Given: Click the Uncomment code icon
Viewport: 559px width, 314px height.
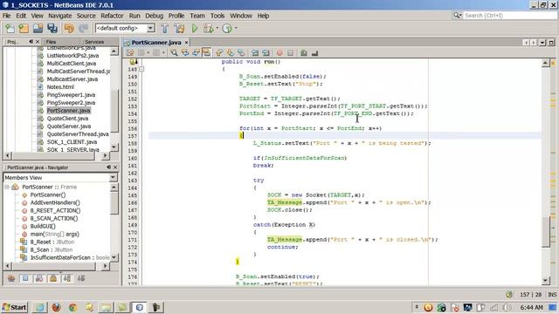Looking at the screenshot, I should (314, 52).
